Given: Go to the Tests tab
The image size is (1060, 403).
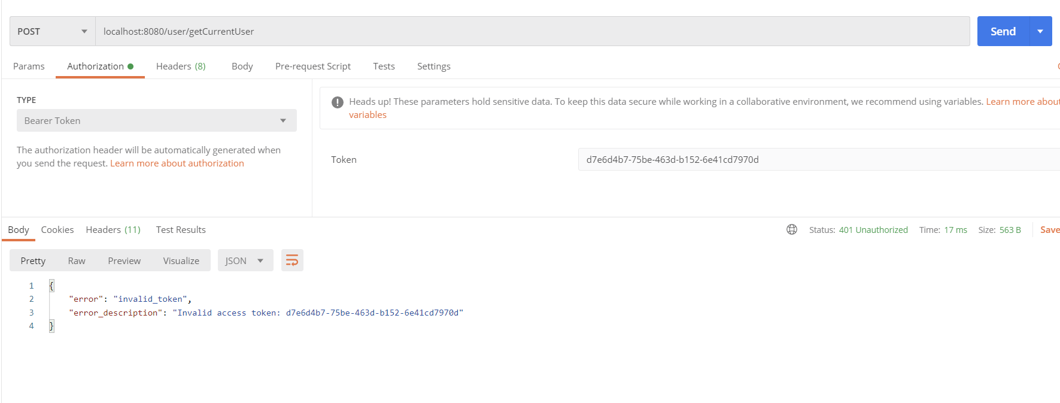Looking at the screenshot, I should click(x=384, y=66).
